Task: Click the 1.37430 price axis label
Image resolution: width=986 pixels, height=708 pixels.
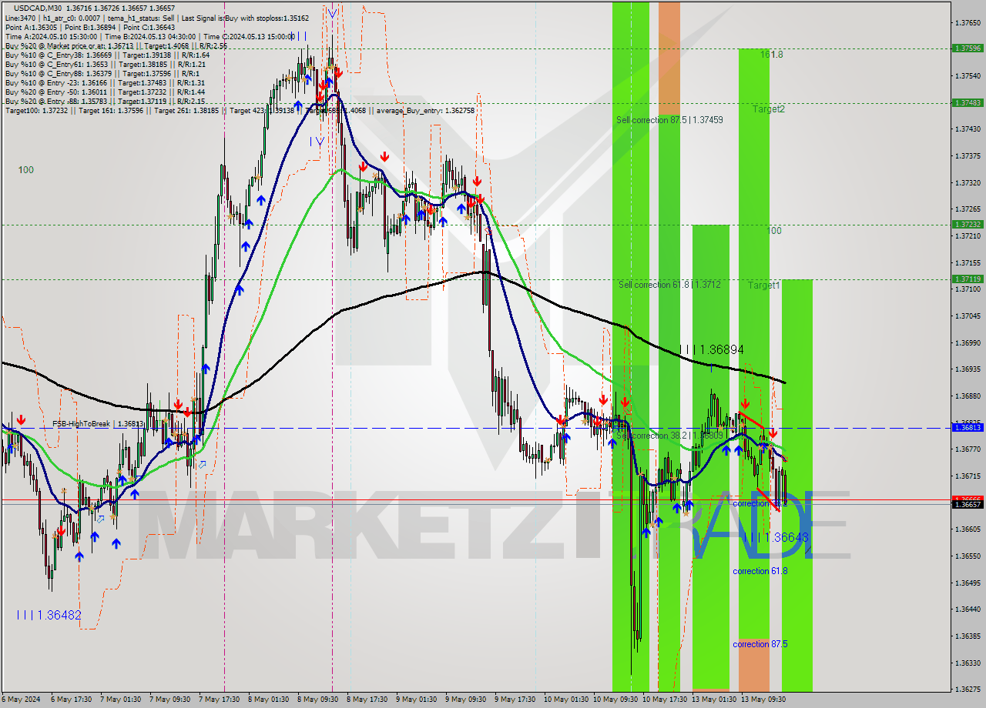Action: [968, 129]
